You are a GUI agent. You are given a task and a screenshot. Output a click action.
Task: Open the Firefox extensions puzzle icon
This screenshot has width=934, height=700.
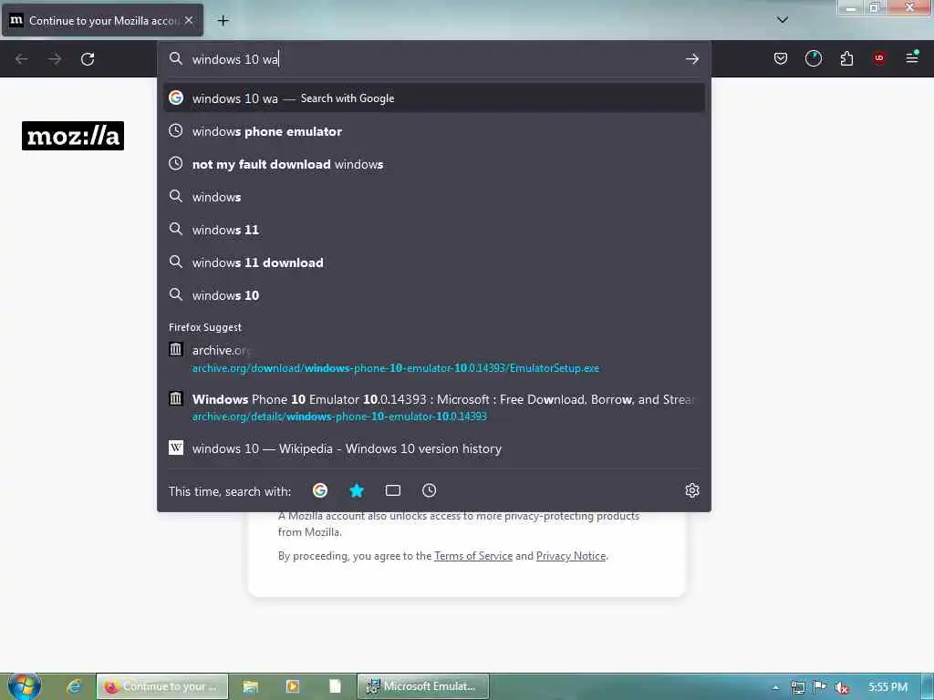pos(846,58)
